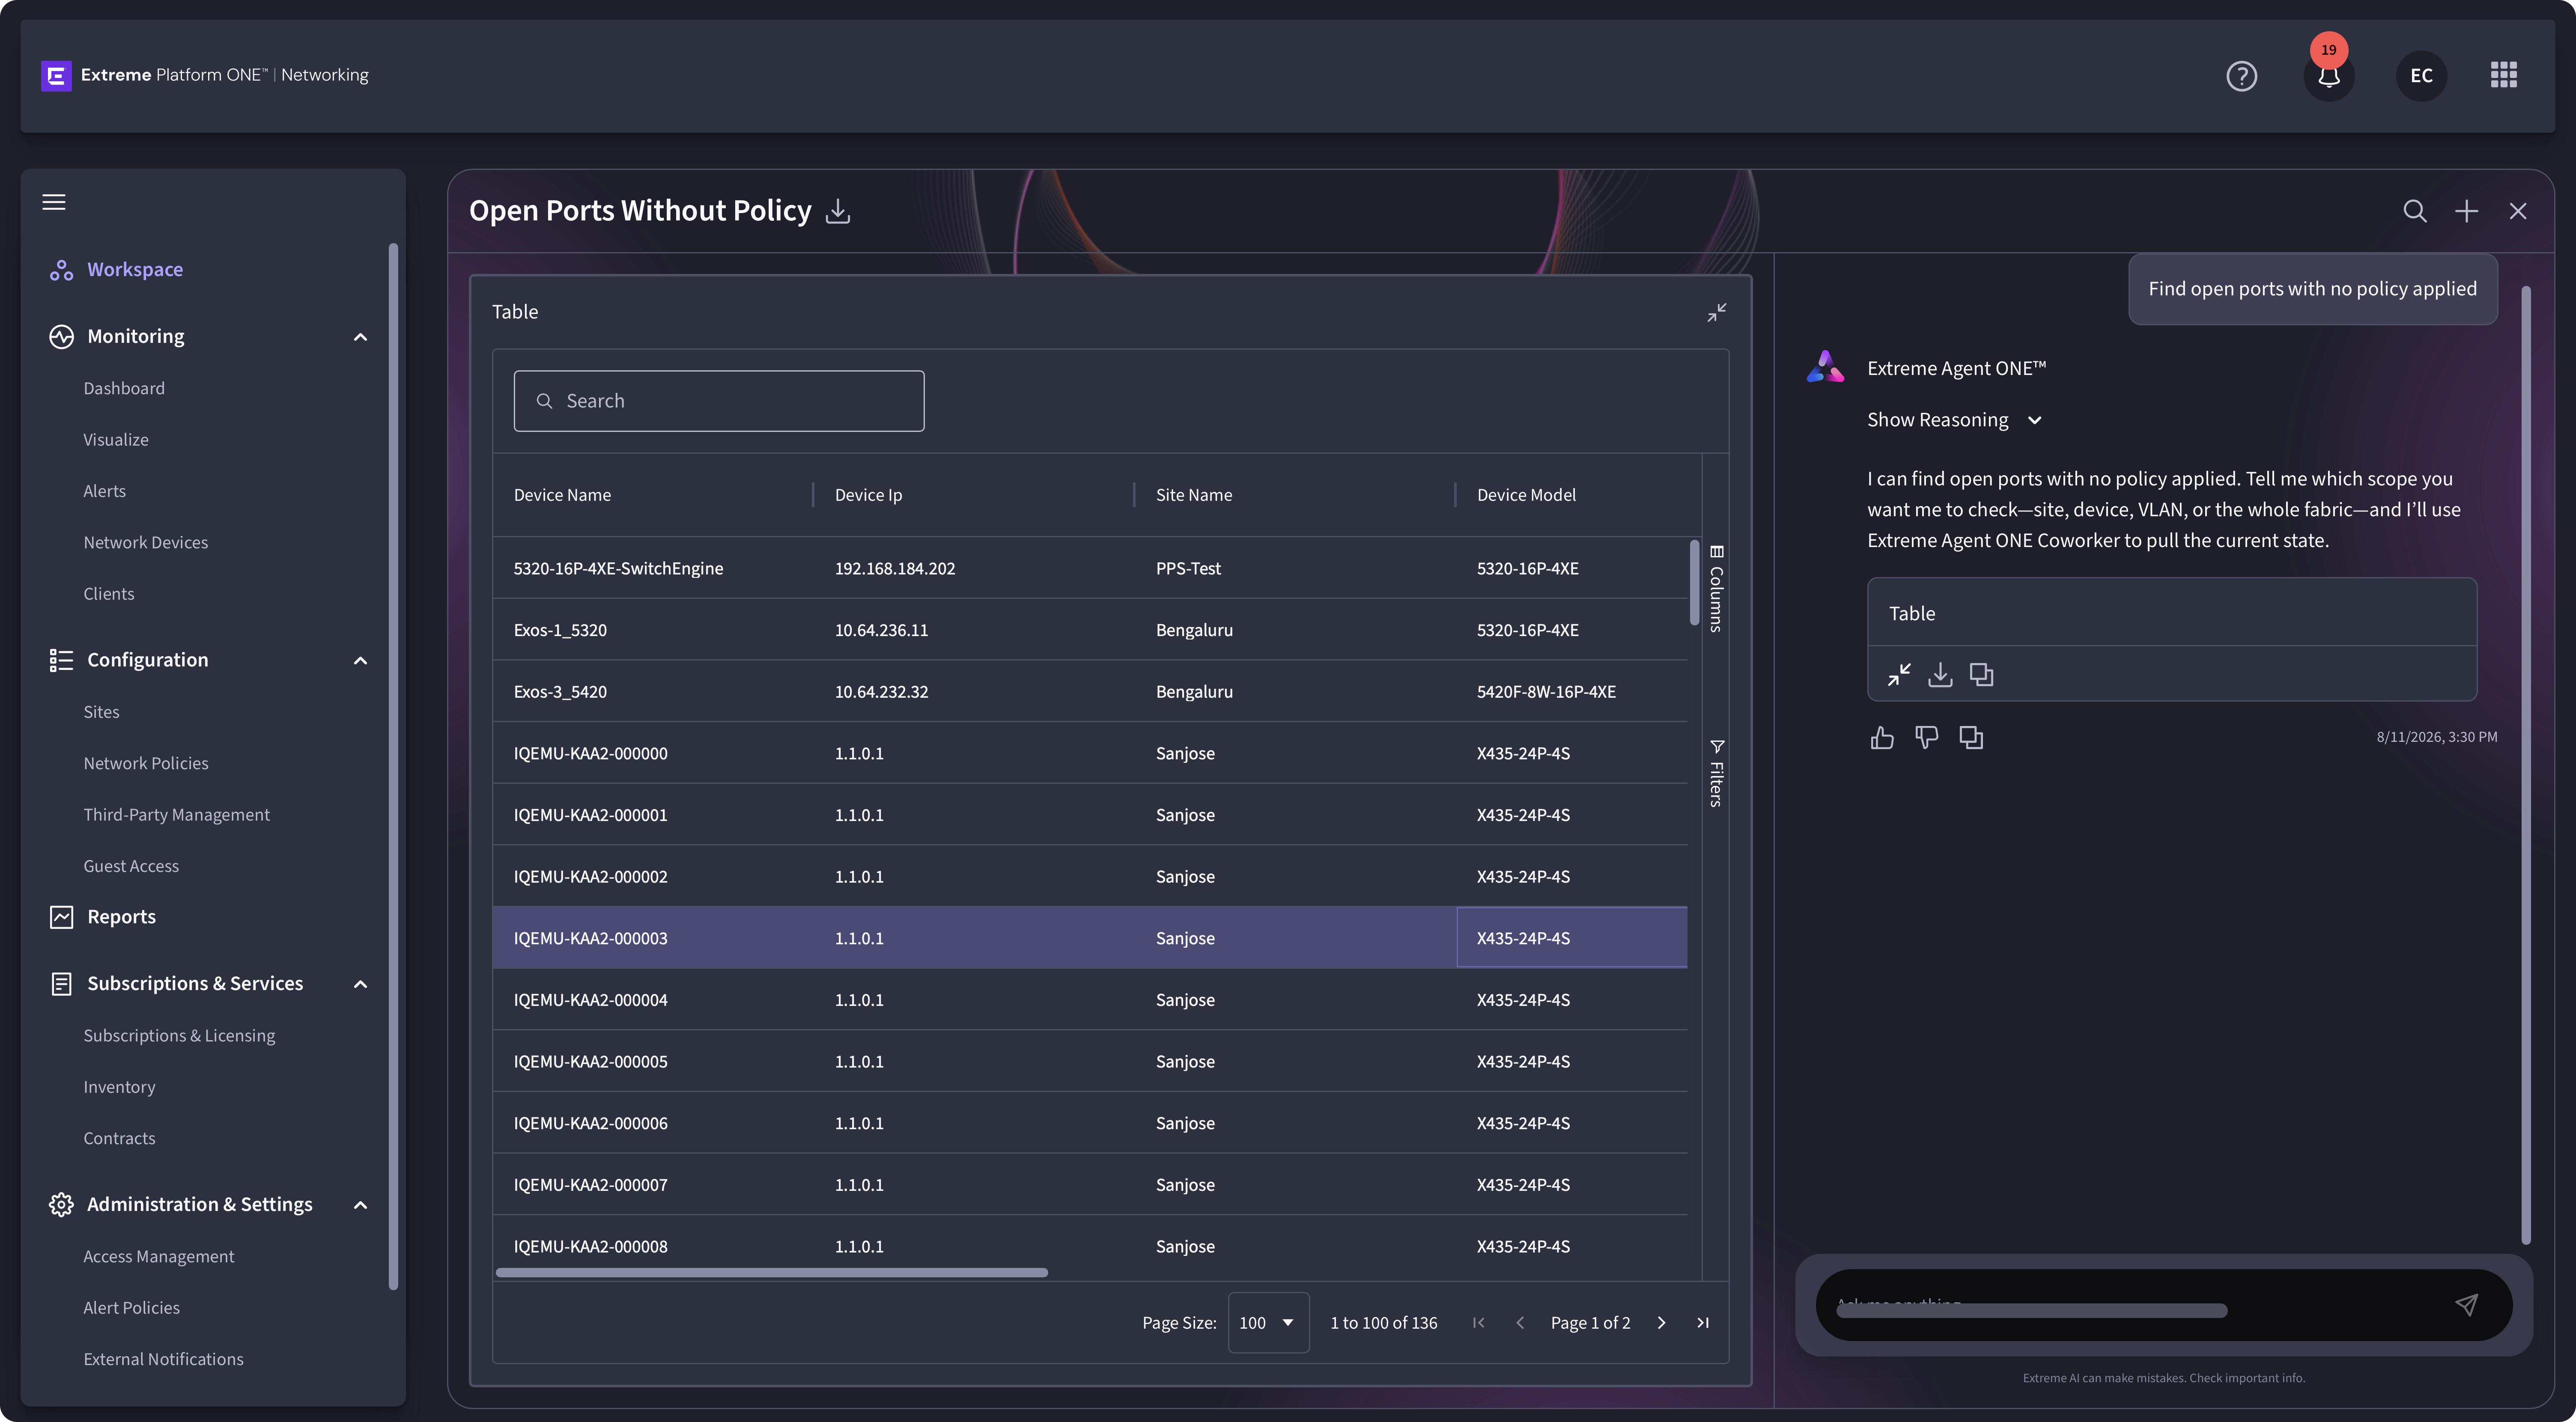The height and width of the screenshot is (1422, 2576).
Task: Sort by Device Ip column header
Action: pos(868,495)
